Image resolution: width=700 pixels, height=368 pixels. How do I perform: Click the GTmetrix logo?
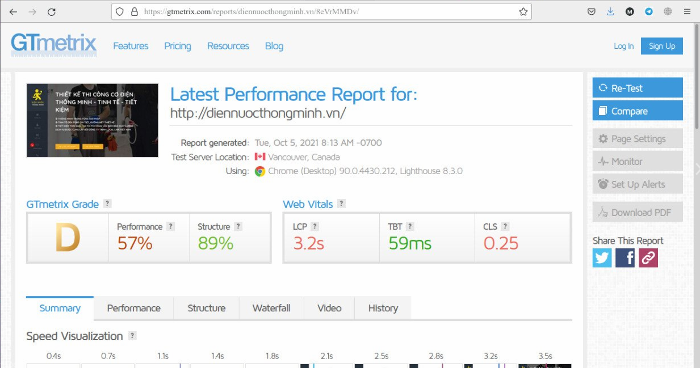54,44
